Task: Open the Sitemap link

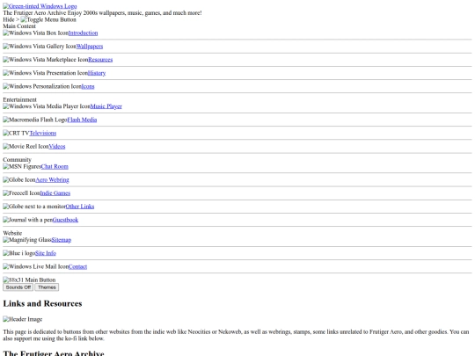Action: point(62,240)
